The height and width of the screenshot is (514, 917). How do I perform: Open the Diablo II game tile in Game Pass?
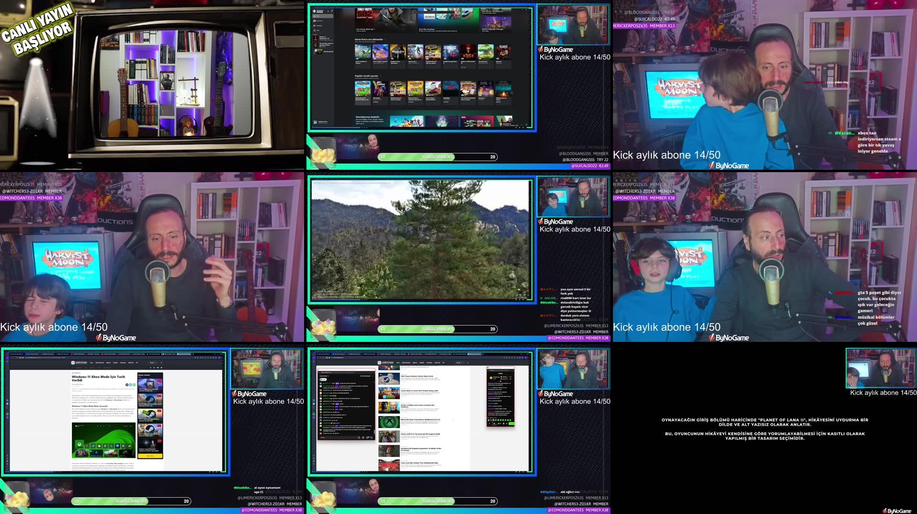click(x=467, y=53)
